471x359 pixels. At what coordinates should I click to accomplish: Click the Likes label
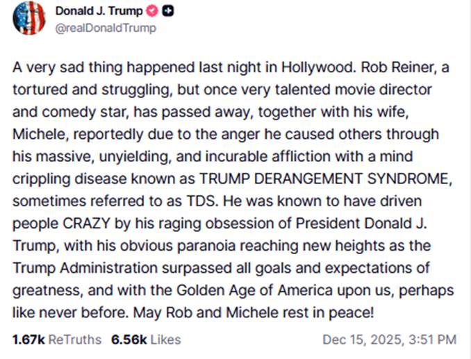pos(165,340)
